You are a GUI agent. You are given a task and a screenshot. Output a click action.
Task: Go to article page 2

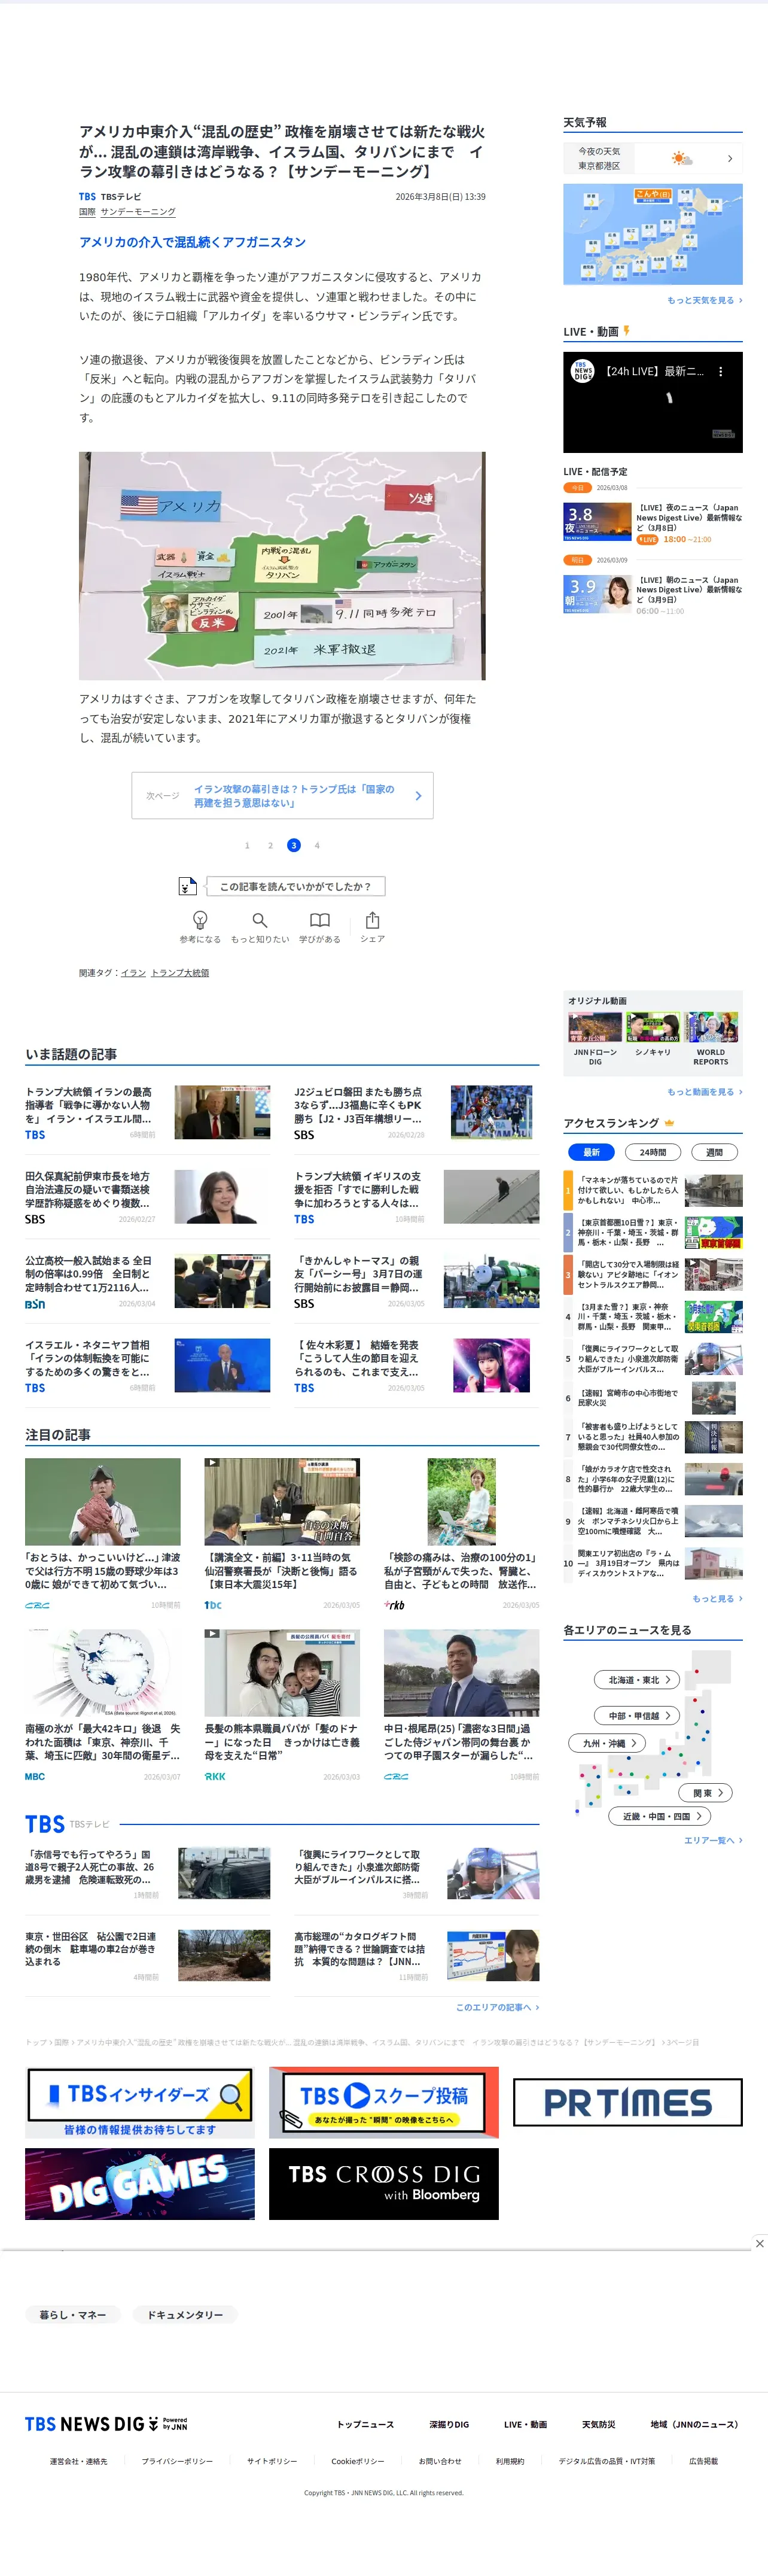pyautogui.click(x=270, y=845)
